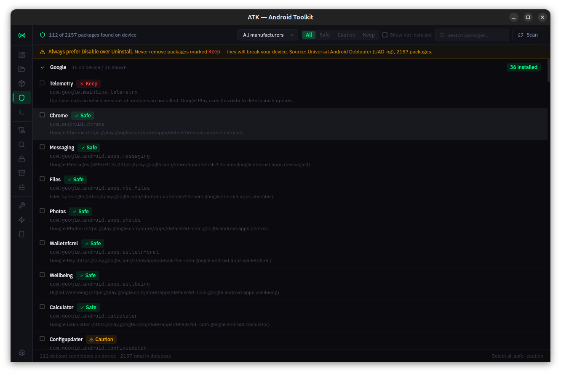Switch to the Caution filter tab
The height and width of the screenshot is (374, 561).
point(346,35)
